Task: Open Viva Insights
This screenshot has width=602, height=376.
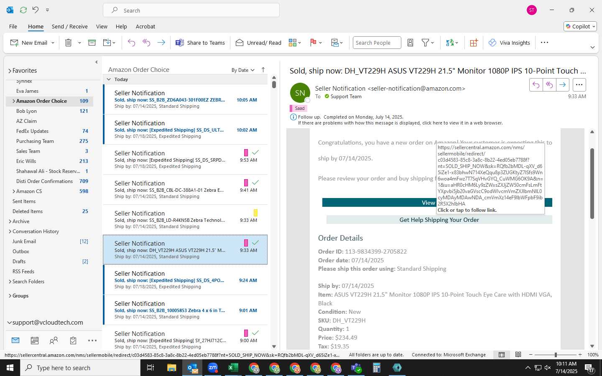Action: 509,43
